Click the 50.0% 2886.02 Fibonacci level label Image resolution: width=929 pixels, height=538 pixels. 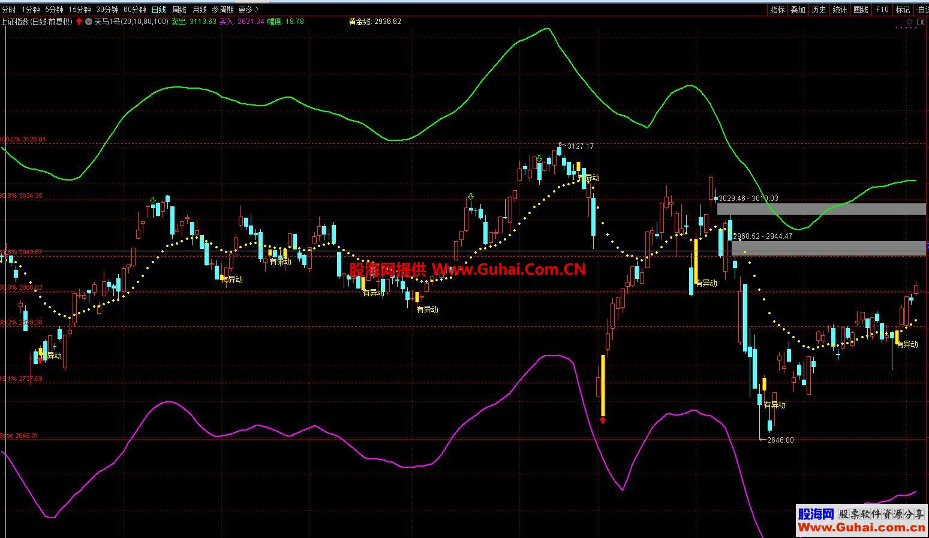(22, 288)
